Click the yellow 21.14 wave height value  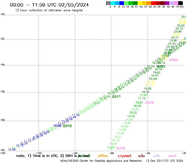149,85
